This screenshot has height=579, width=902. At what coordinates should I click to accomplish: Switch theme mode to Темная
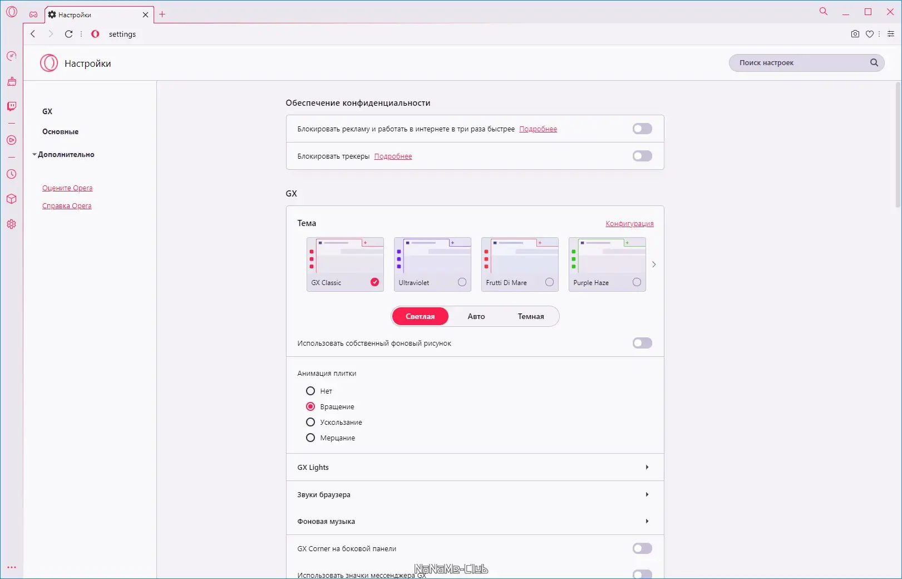coord(531,316)
